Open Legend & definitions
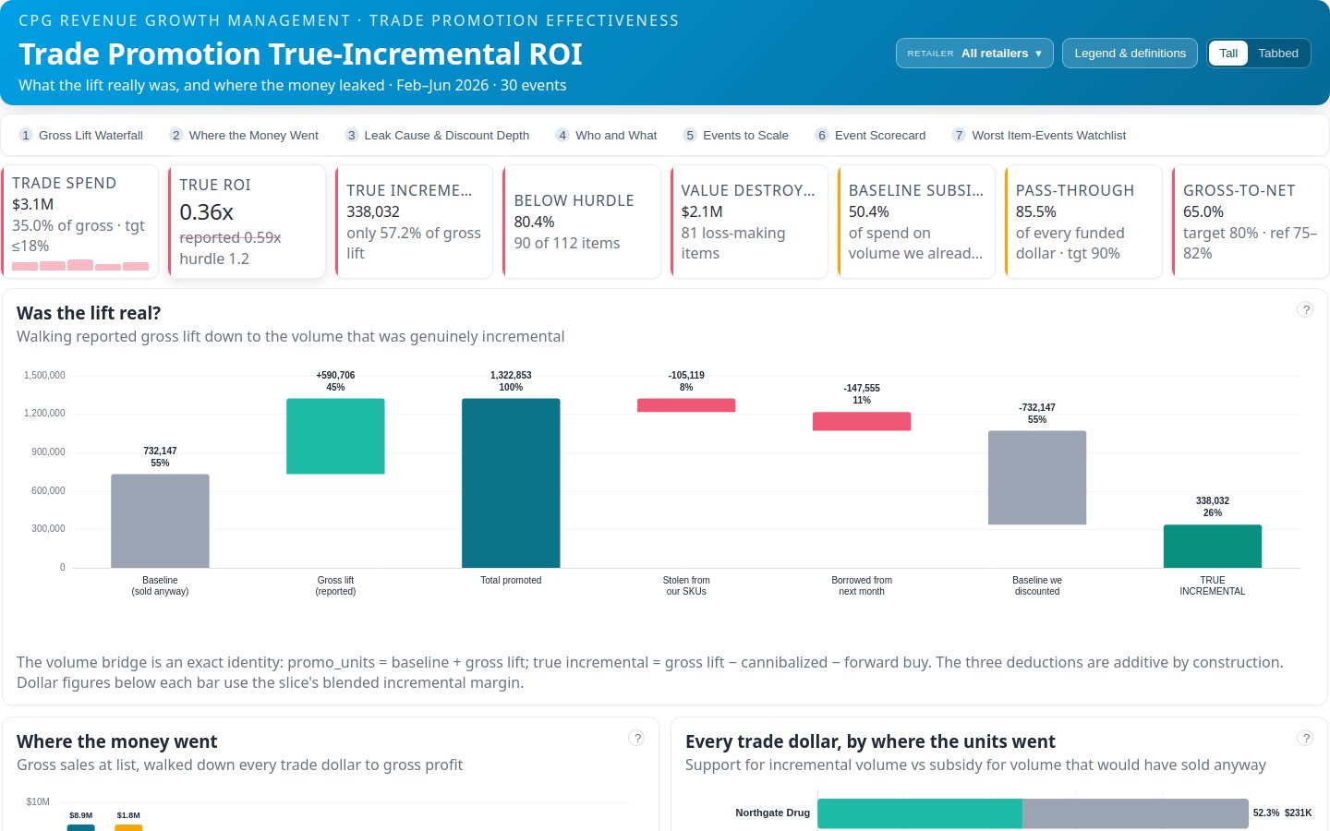 pyautogui.click(x=1130, y=54)
